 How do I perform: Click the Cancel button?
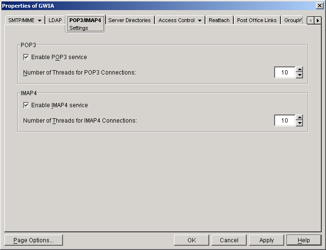pos(229,240)
